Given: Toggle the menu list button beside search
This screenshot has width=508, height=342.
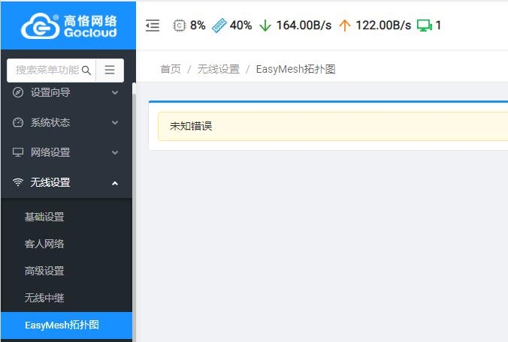Looking at the screenshot, I should (110, 70).
